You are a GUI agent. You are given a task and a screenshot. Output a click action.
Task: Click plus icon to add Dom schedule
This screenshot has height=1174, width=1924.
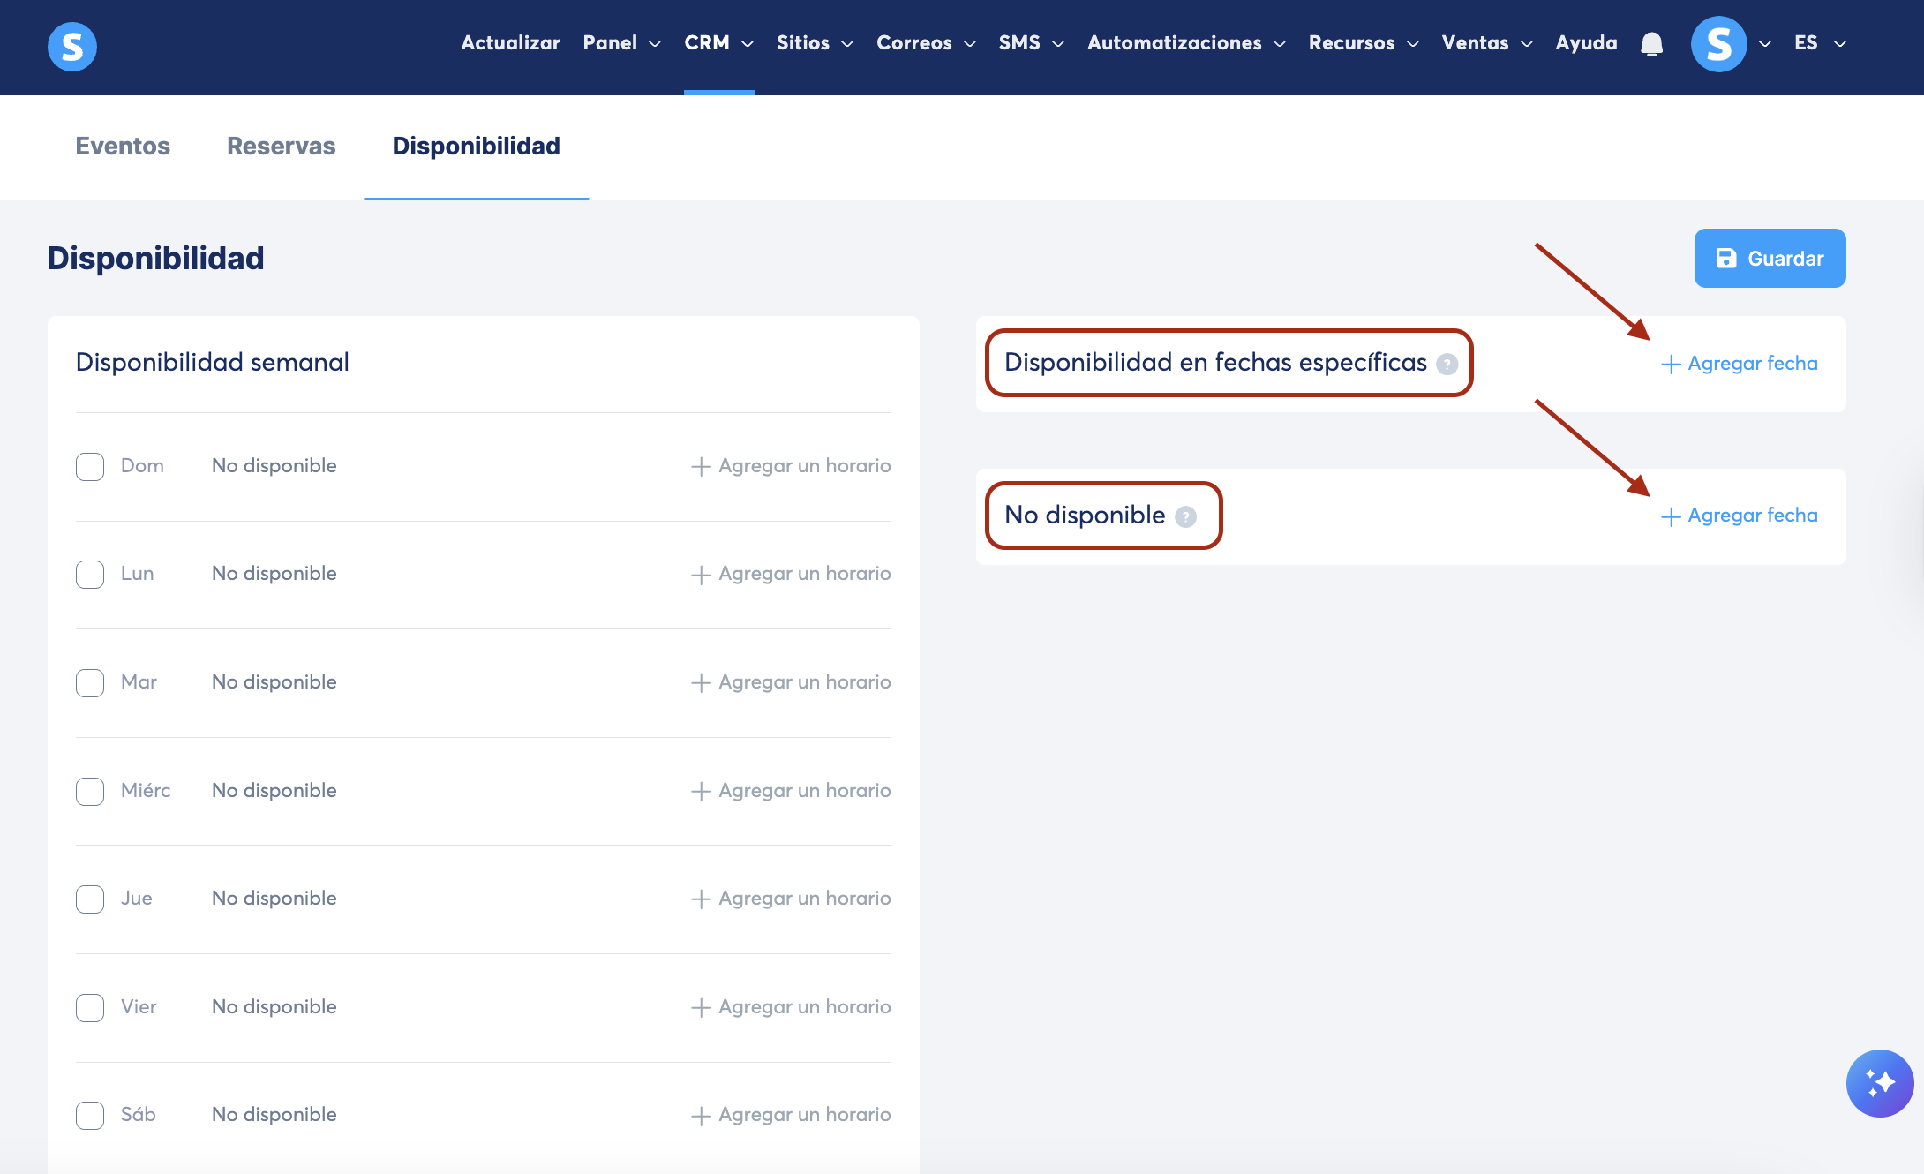pyautogui.click(x=701, y=466)
